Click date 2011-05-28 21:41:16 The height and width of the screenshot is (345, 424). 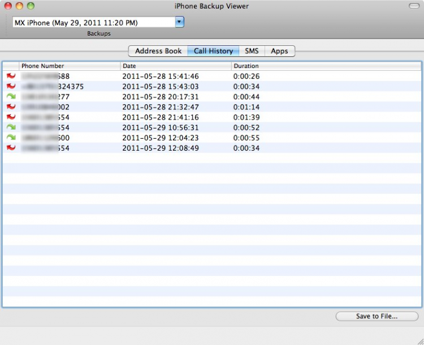[x=161, y=117]
